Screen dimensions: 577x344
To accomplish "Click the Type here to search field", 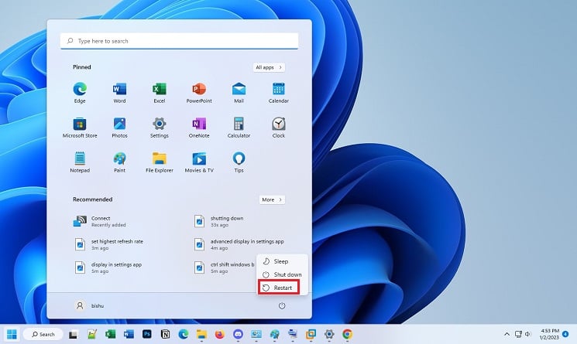I will coord(179,41).
